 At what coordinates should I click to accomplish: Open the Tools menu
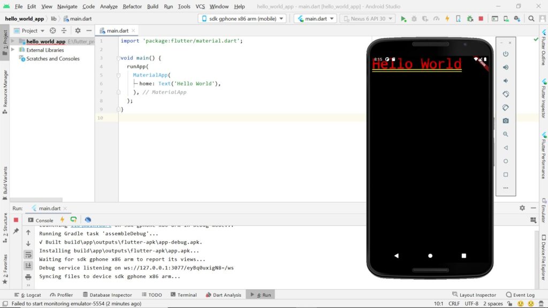[184, 6]
